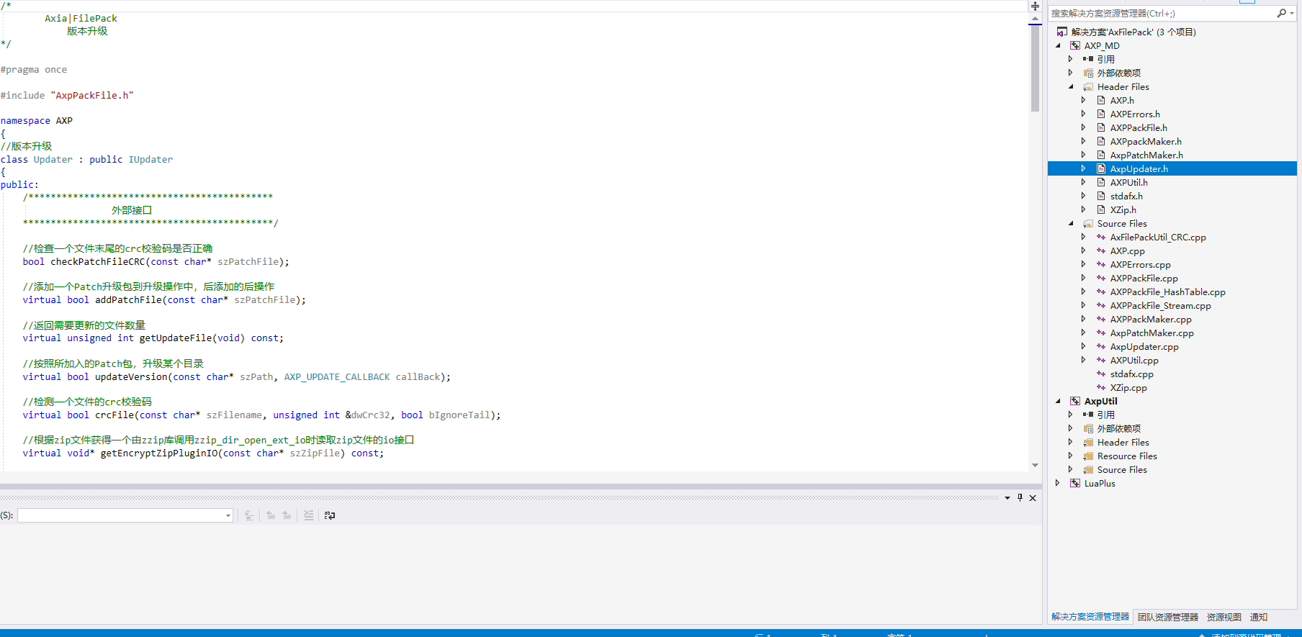Click the Solution Explorer search box
This screenshot has height=637, width=1302.
coord(1159,13)
